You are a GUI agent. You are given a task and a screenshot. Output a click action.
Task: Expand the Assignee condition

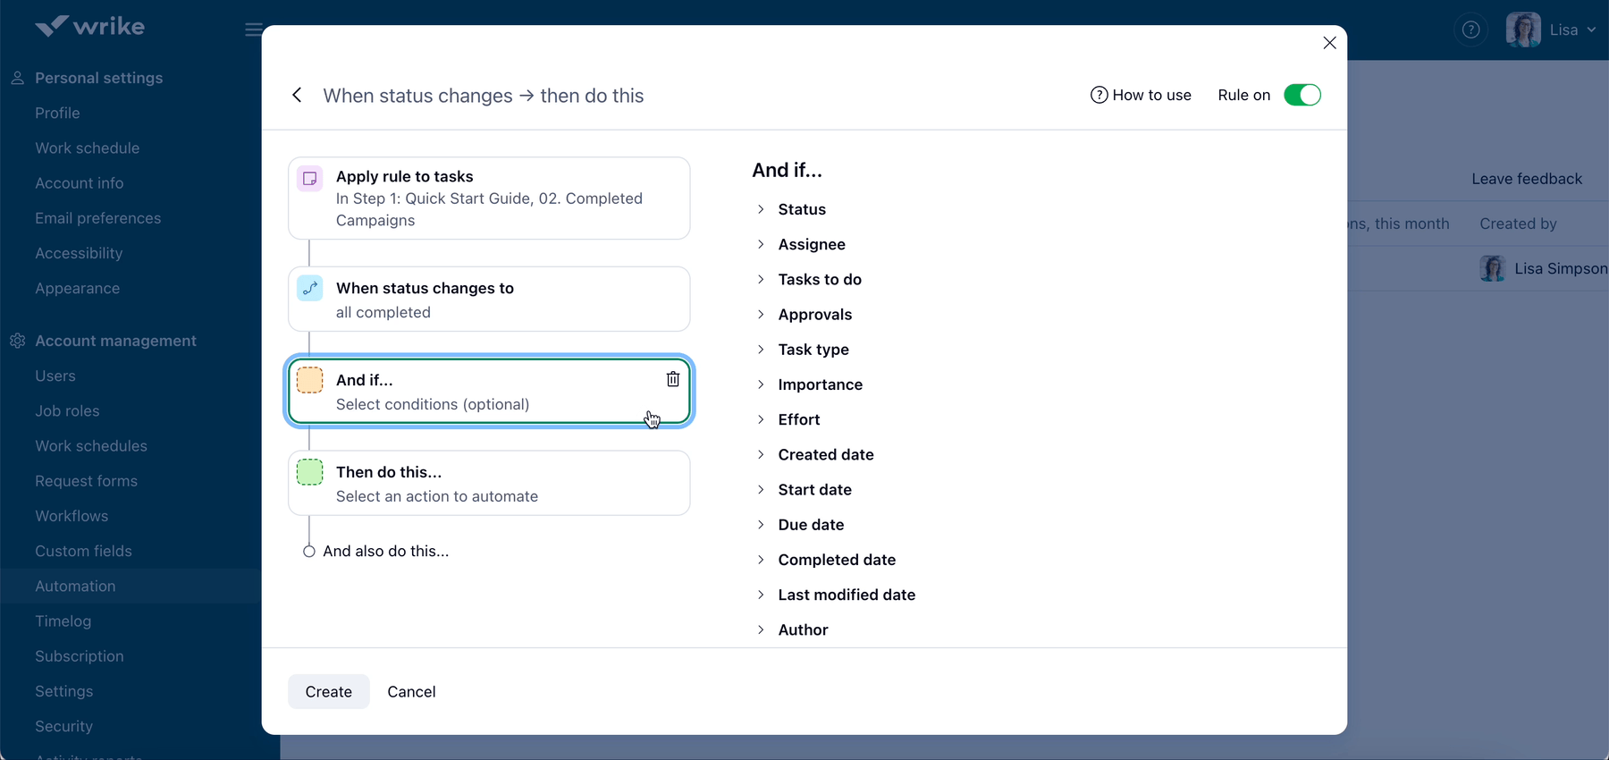811,244
